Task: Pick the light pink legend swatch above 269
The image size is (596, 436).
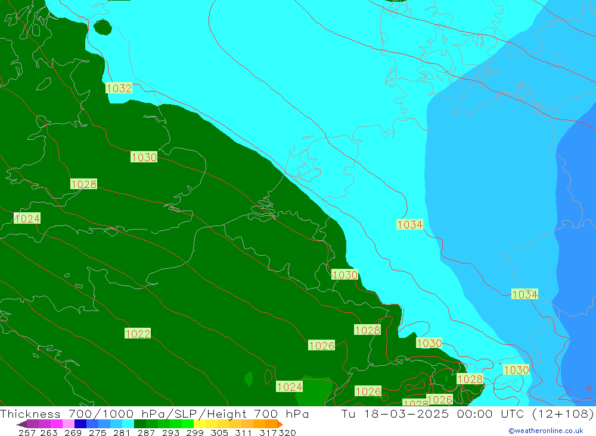Action: point(67,424)
